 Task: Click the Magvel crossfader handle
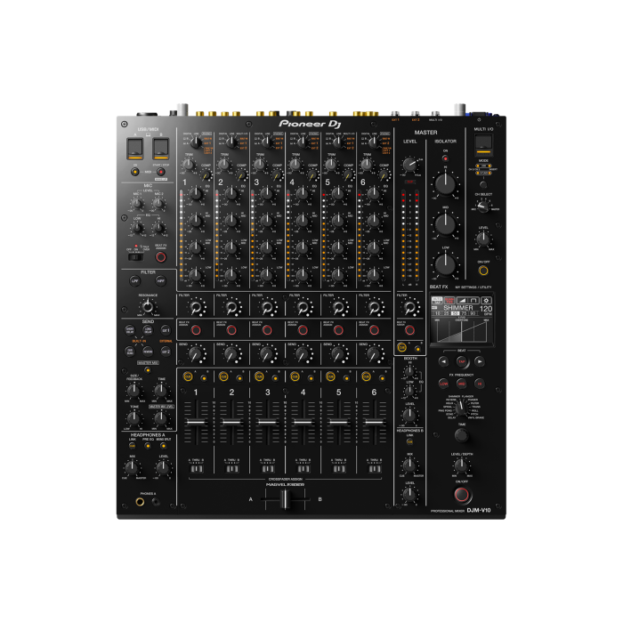point(285,499)
